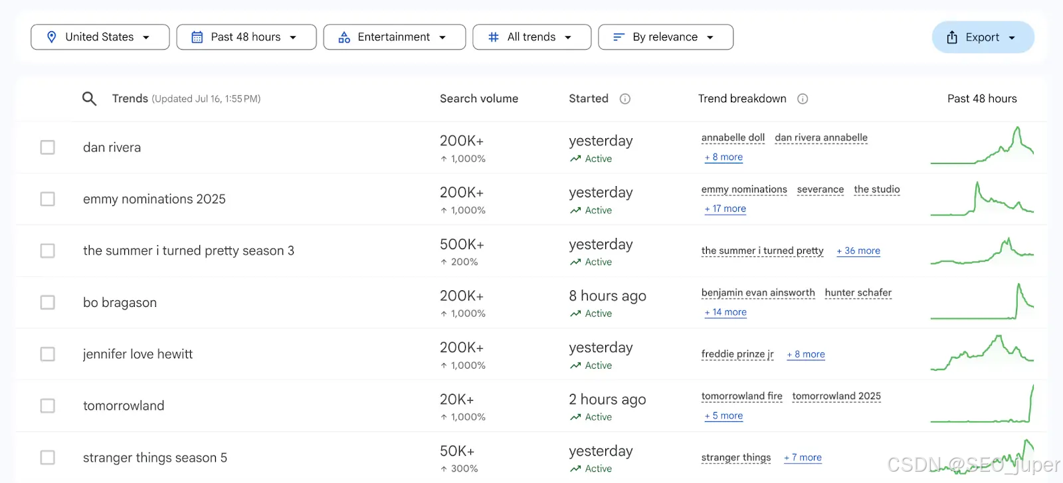Open the studio breakdown link
Screen dimensions: 1063x483
[877, 190]
